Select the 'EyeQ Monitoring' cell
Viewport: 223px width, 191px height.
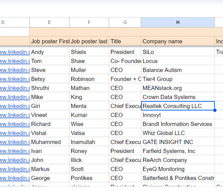coord(178,169)
